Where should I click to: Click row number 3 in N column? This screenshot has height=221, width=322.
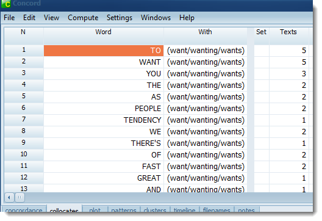click(24, 74)
